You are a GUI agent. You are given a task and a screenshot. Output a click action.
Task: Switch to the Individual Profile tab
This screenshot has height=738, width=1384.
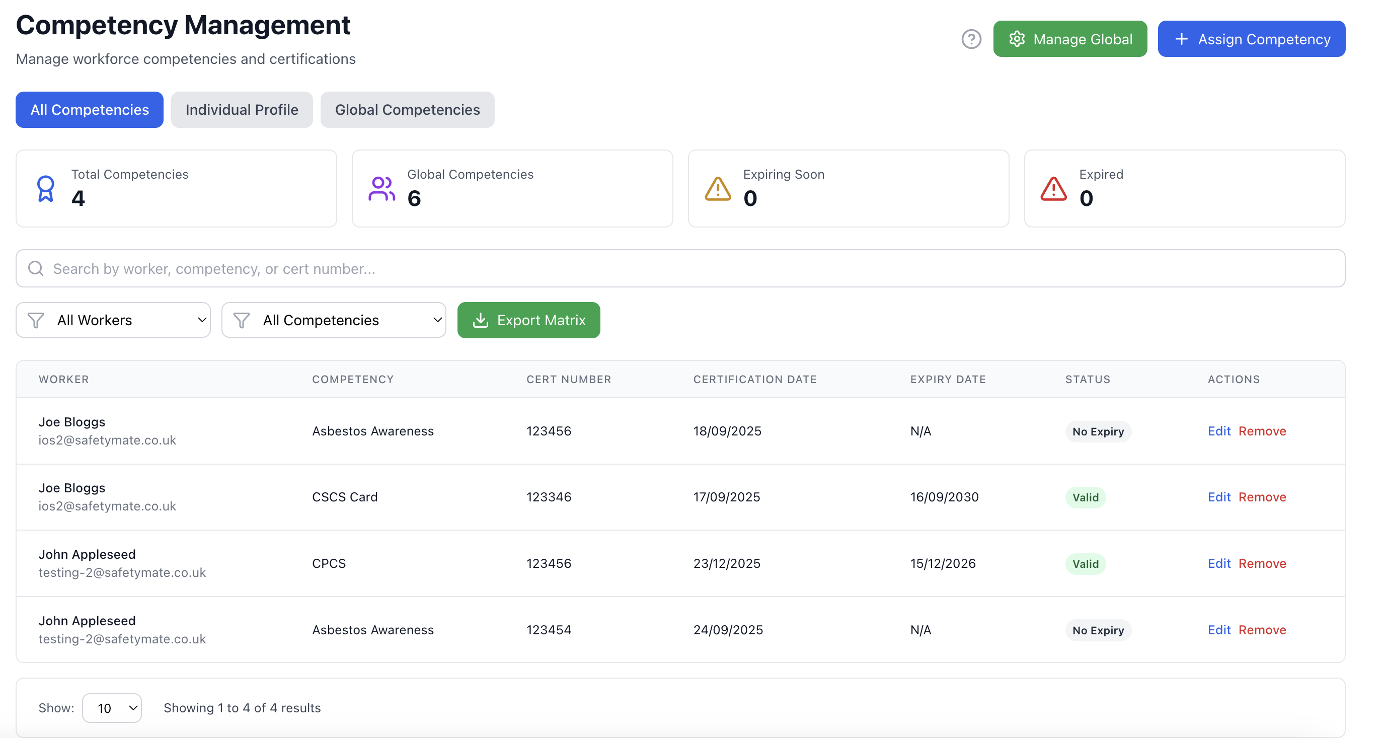(242, 110)
